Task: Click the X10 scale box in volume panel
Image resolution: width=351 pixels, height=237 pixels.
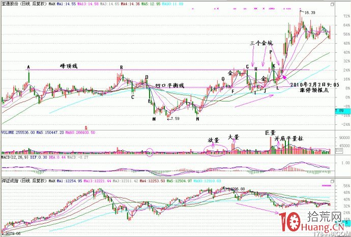Action: click(339, 151)
